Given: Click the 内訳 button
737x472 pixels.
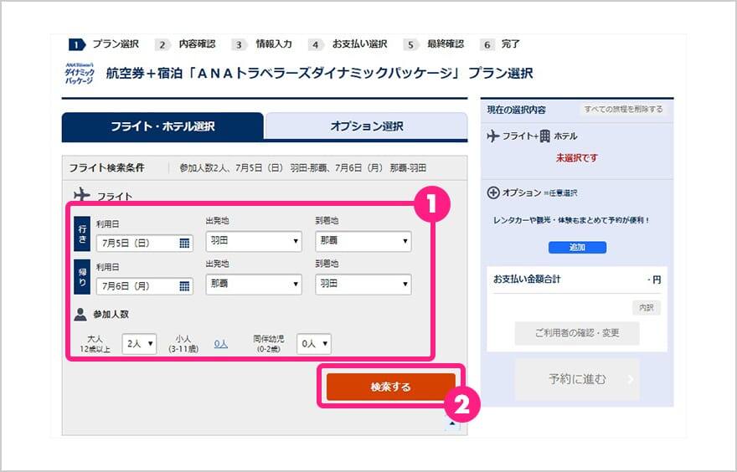Looking at the screenshot, I should (x=647, y=308).
